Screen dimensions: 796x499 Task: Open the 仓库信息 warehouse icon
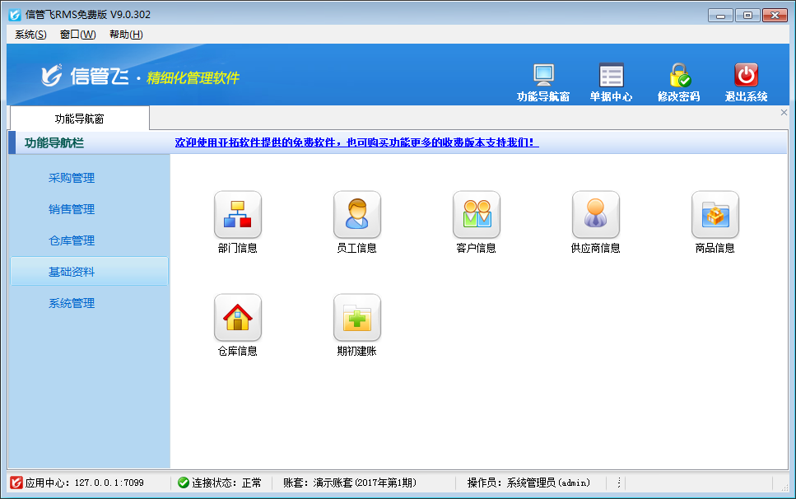(237, 318)
